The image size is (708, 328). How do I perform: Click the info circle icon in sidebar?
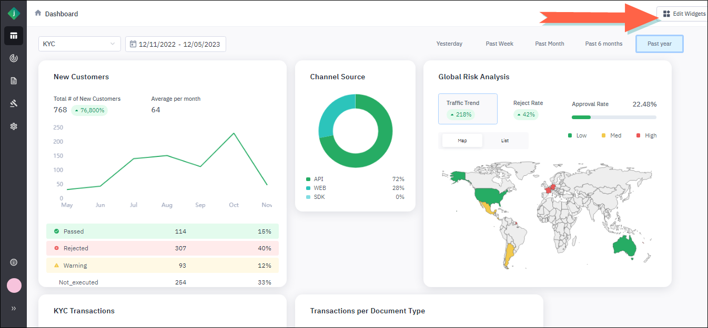pos(14,262)
